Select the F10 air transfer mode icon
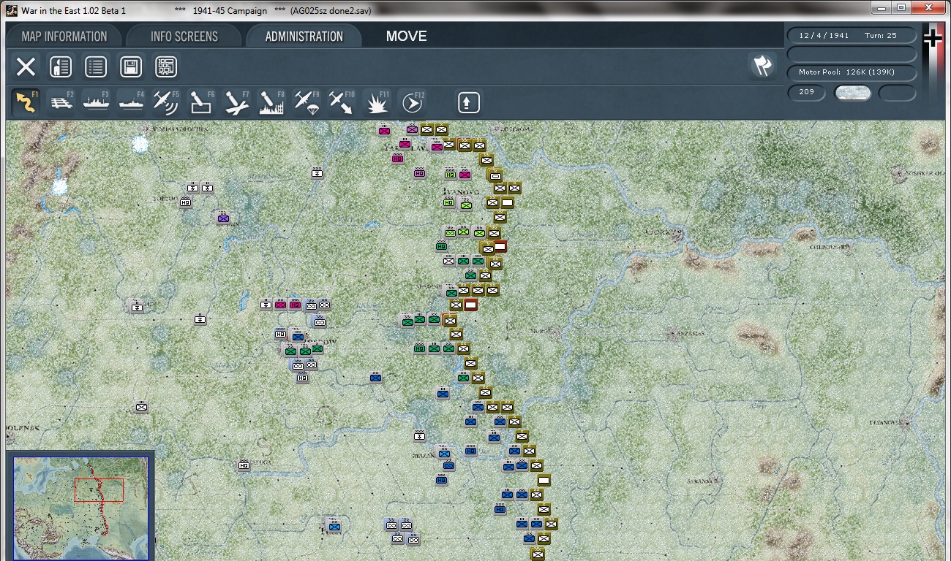The image size is (951, 561). click(x=342, y=102)
